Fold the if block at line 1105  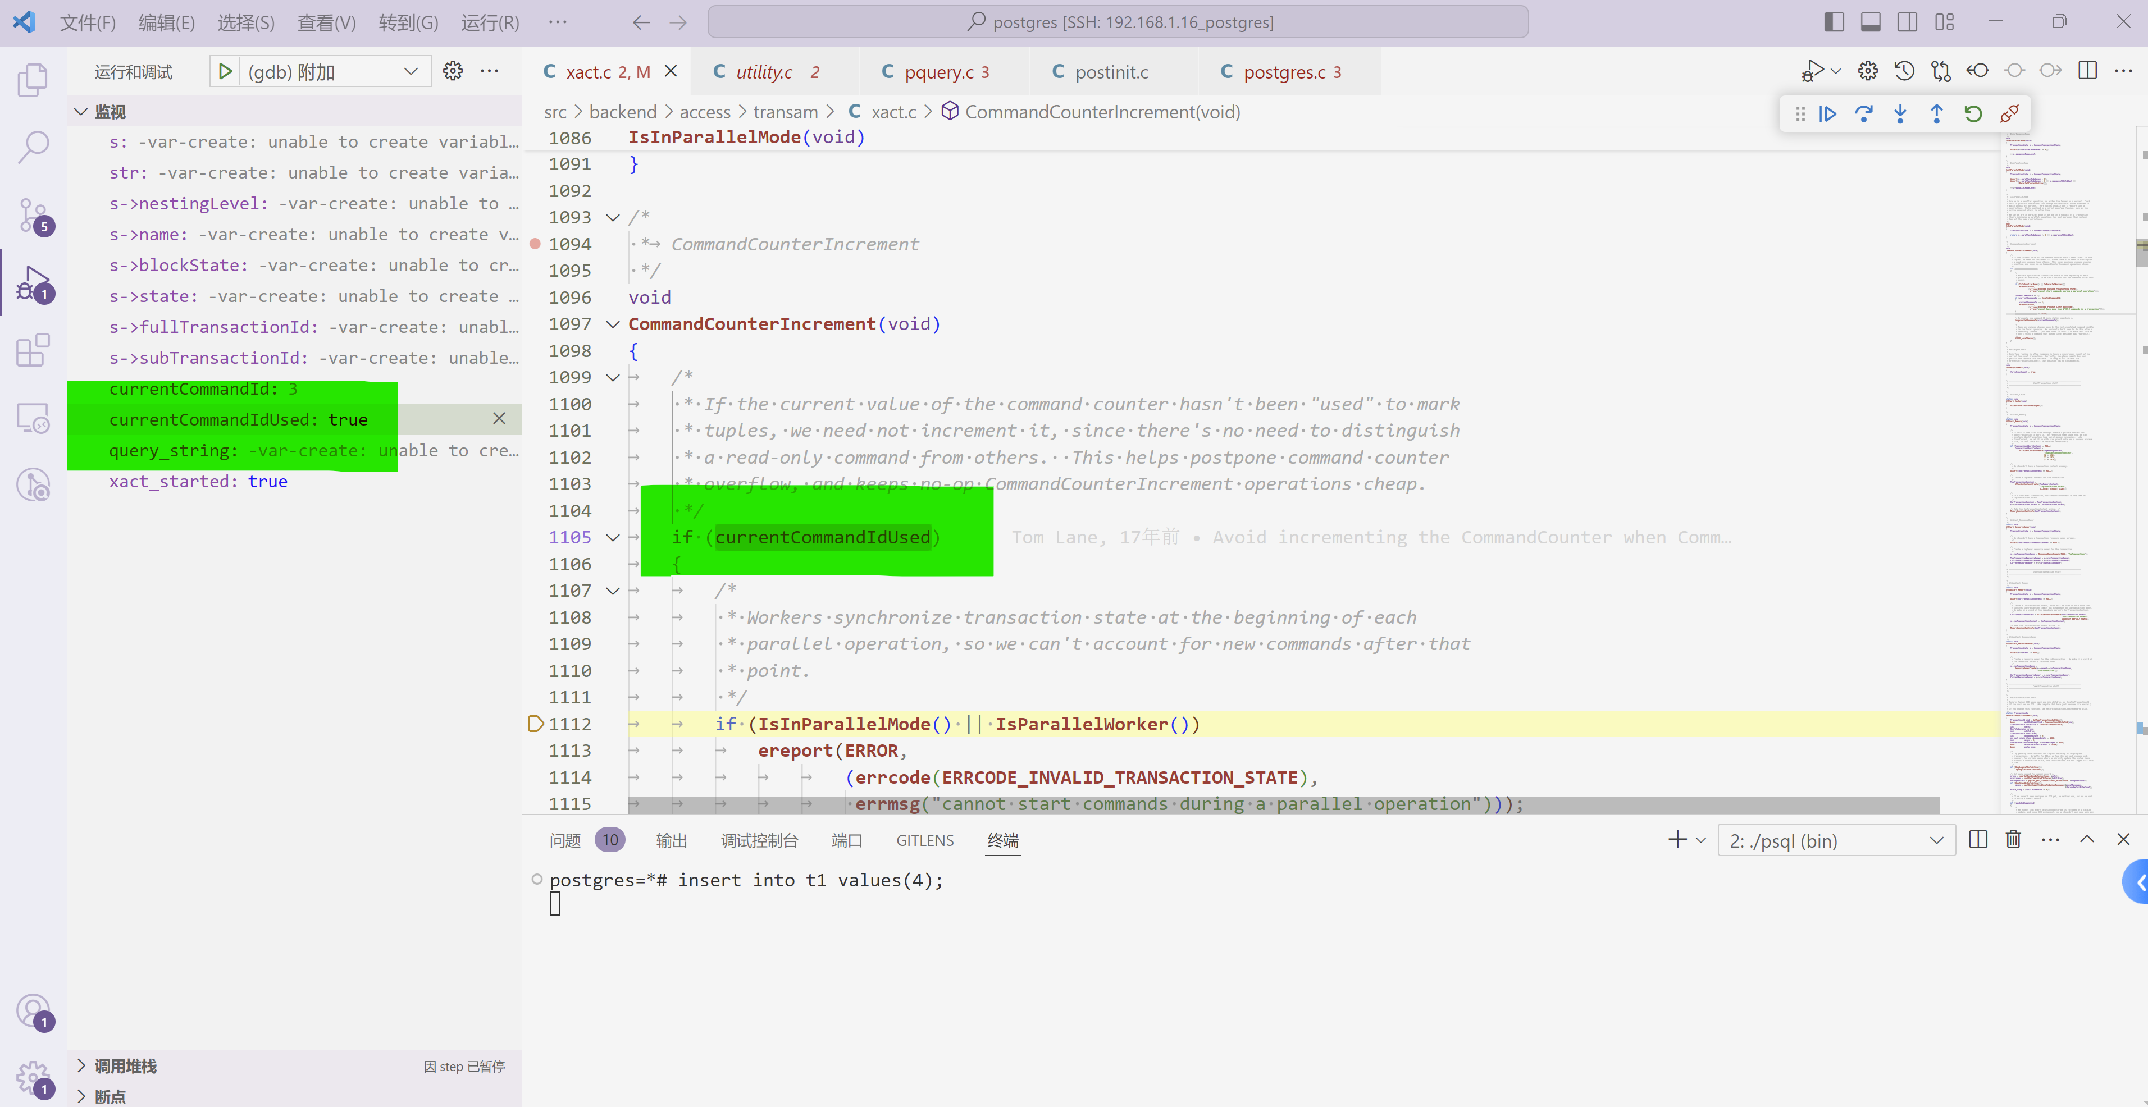pos(613,538)
